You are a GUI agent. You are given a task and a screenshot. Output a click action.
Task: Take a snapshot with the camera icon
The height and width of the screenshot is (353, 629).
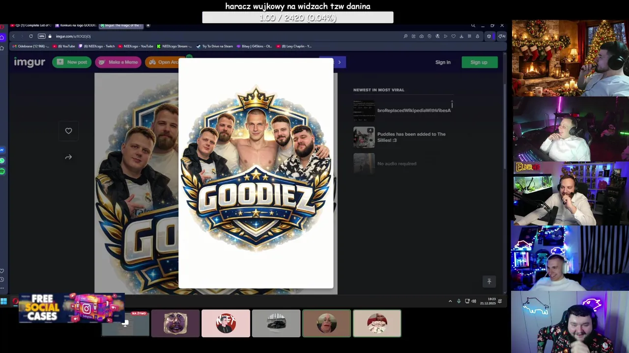[x=422, y=36]
